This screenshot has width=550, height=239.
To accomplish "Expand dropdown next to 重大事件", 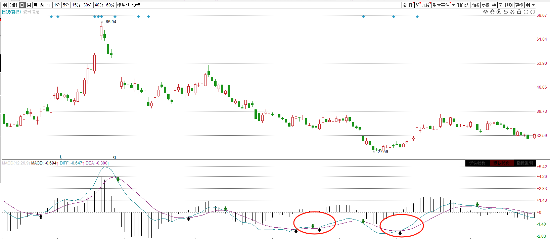I will pos(453,5).
